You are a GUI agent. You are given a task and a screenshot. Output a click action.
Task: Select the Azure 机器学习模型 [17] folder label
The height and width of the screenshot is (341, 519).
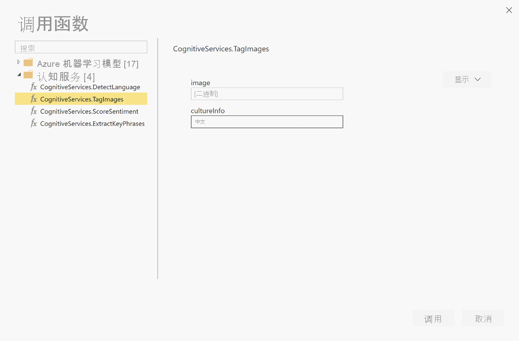pyautogui.click(x=88, y=64)
